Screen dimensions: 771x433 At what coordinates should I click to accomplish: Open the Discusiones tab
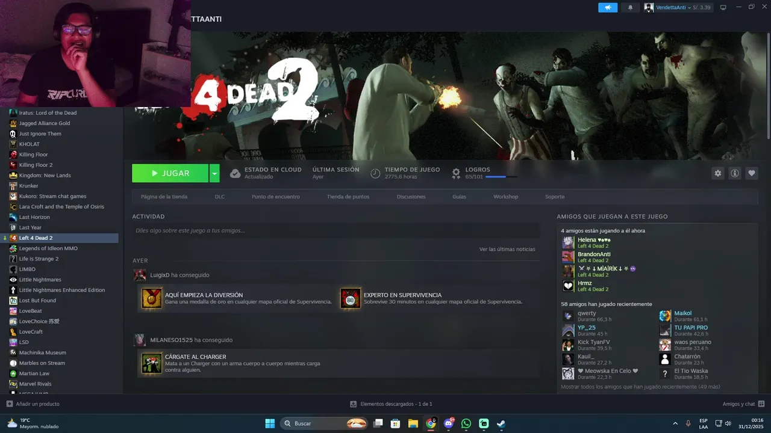point(411,197)
